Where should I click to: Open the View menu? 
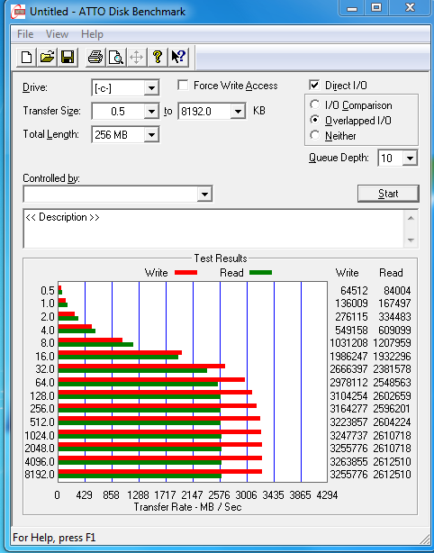pyautogui.click(x=57, y=34)
